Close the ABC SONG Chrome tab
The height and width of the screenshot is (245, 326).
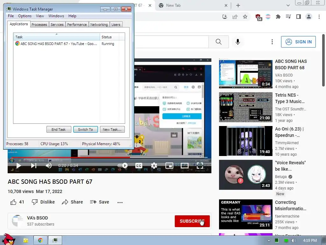click(x=150, y=6)
